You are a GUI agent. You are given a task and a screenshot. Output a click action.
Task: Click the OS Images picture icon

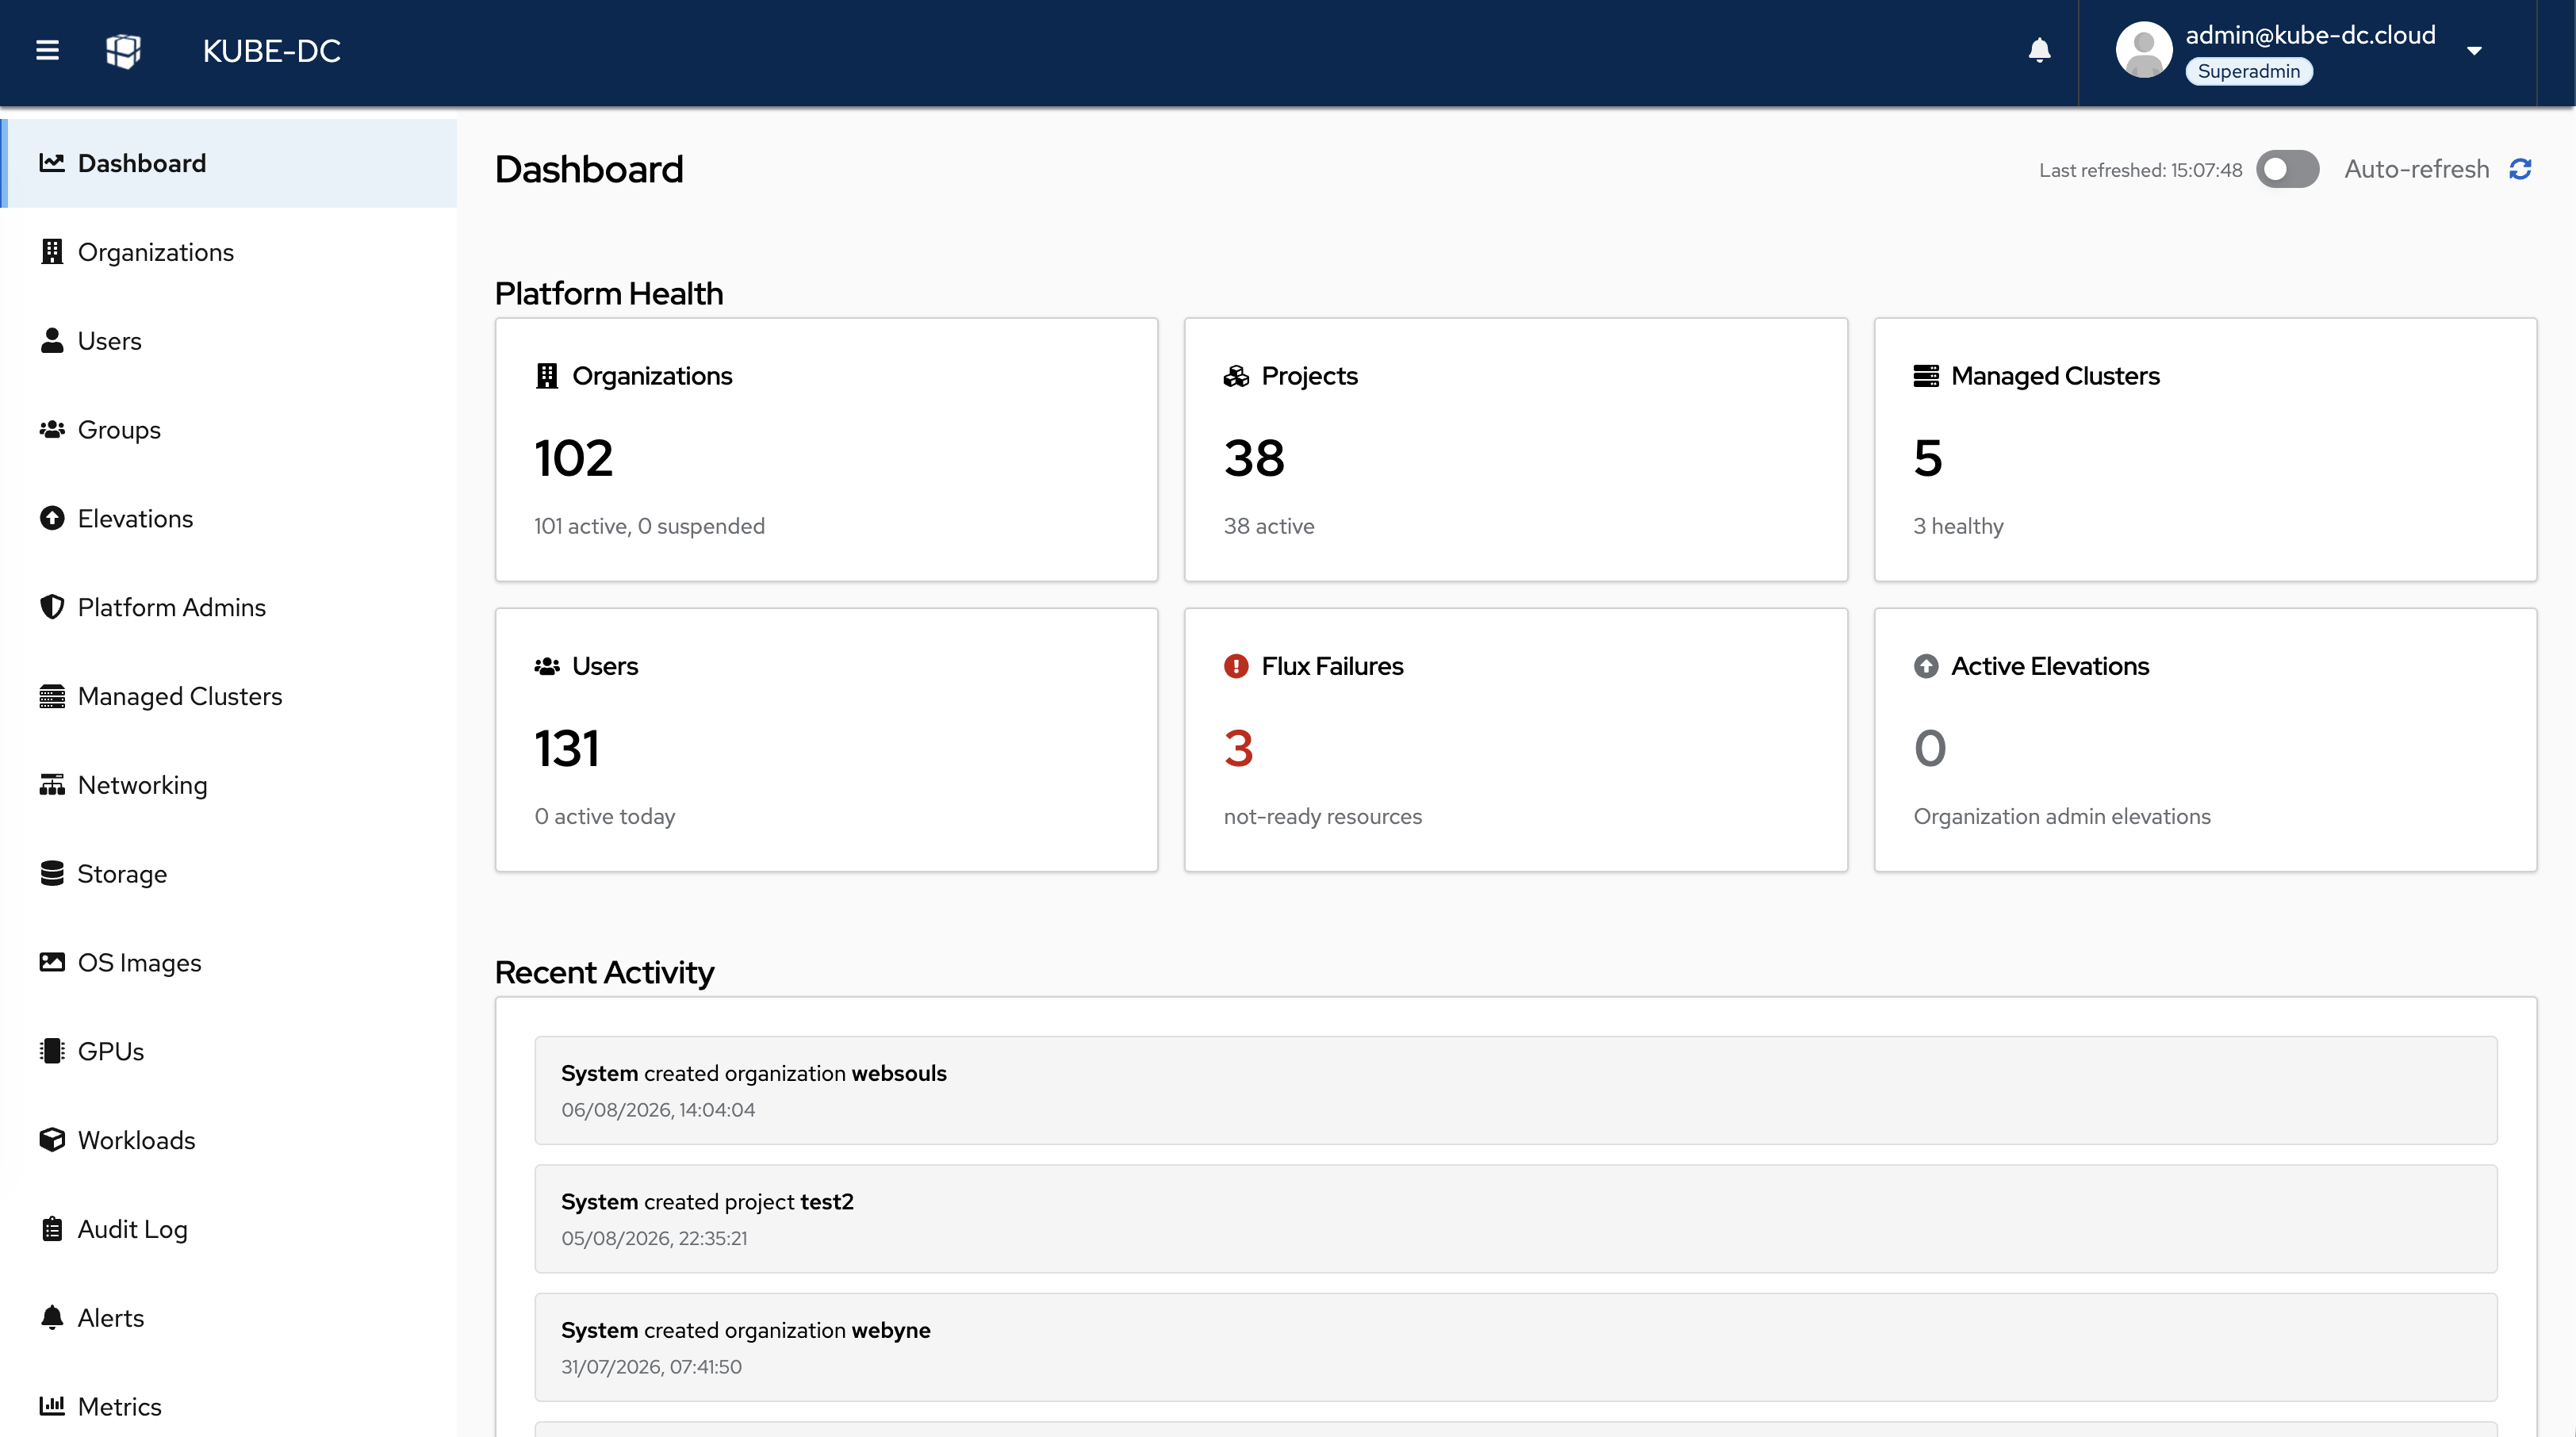(52, 962)
